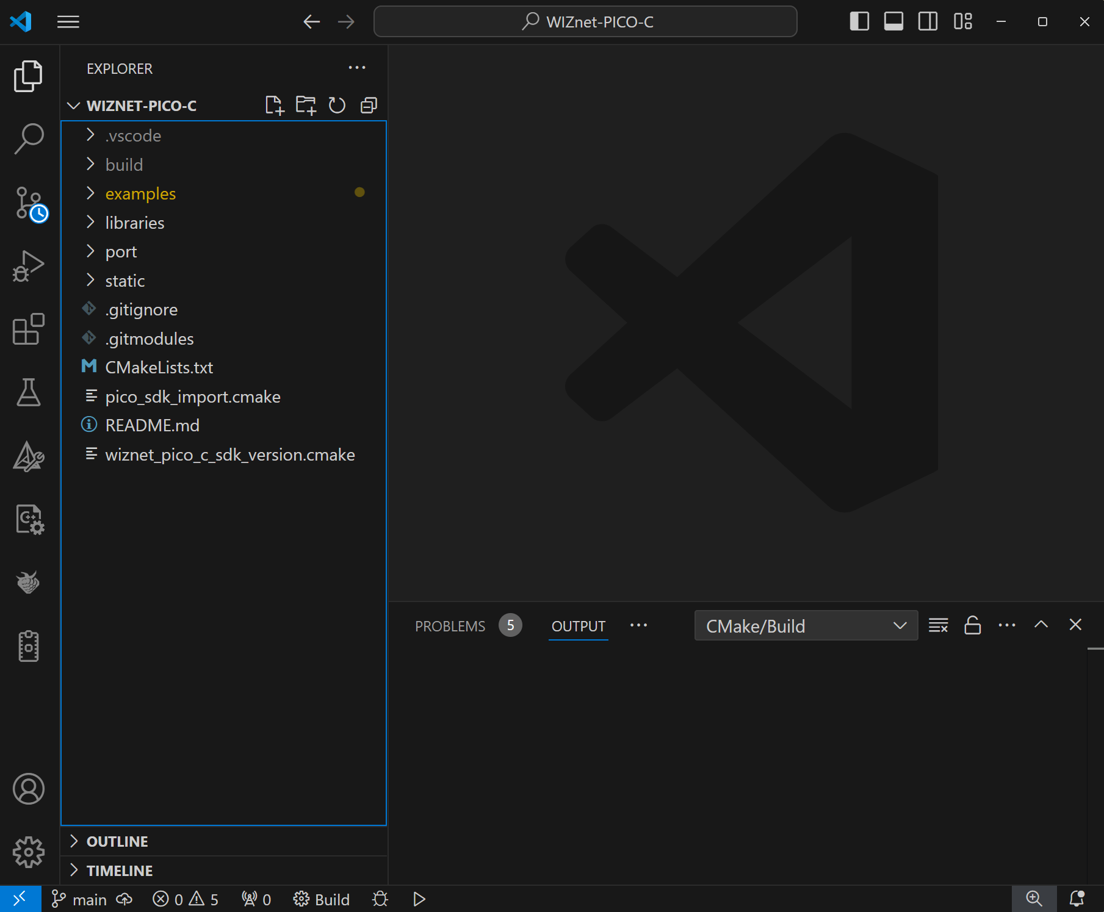1104x912 pixels.
Task: Open the Search view icon
Action: tap(29, 139)
